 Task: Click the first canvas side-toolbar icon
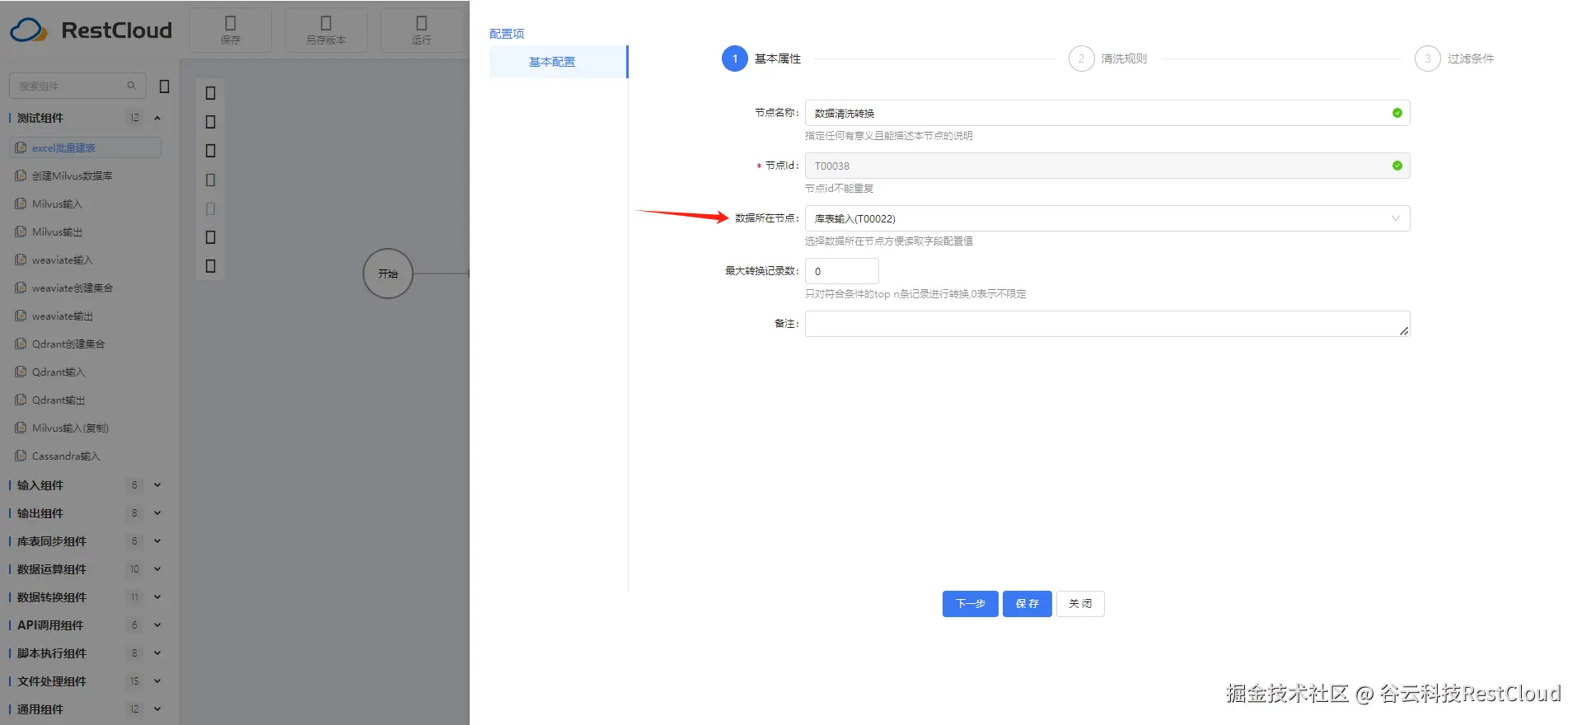(x=210, y=93)
